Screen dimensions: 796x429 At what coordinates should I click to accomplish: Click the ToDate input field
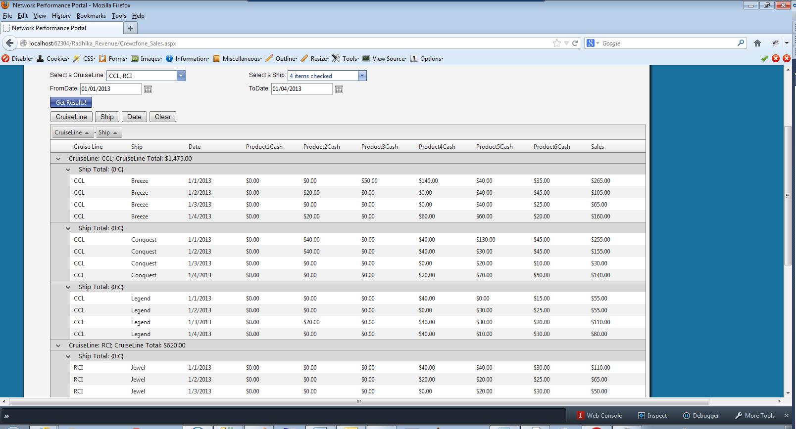(x=302, y=89)
